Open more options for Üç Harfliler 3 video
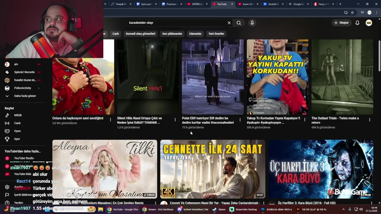381x214 pixels. tap(371, 203)
